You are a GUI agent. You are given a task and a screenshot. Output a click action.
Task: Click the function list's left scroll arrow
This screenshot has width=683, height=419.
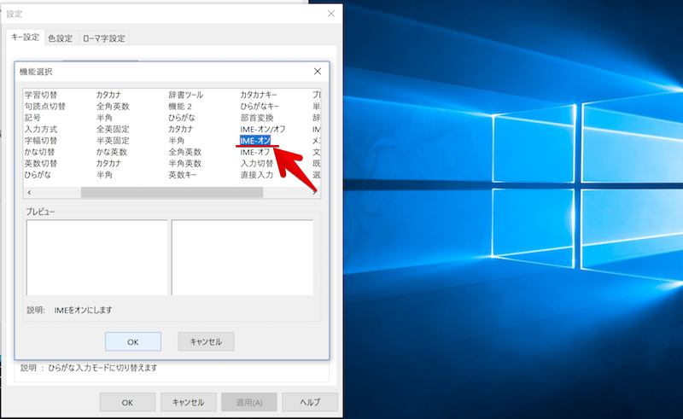point(30,192)
